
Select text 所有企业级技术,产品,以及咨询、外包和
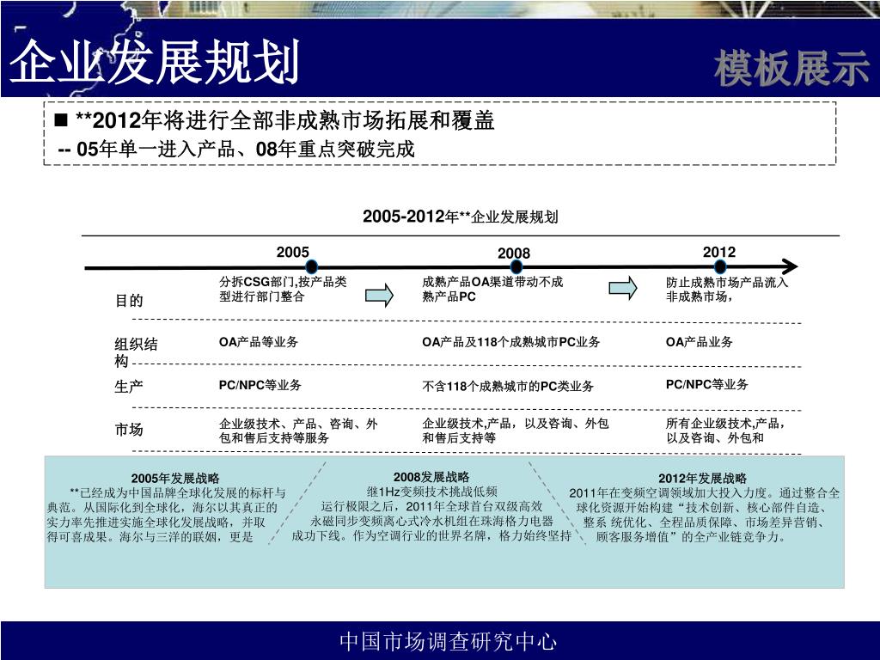click(725, 431)
